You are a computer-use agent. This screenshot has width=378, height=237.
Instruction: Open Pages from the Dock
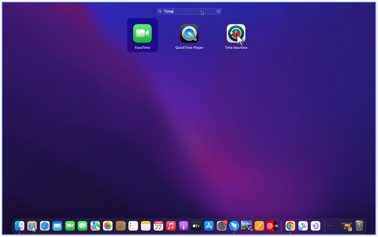click(259, 226)
